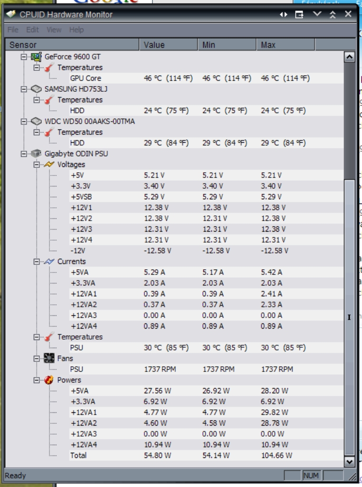Collapse Temperatures under GeForce 9600 GT
The height and width of the screenshot is (487, 362).
[x=37, y=68]
